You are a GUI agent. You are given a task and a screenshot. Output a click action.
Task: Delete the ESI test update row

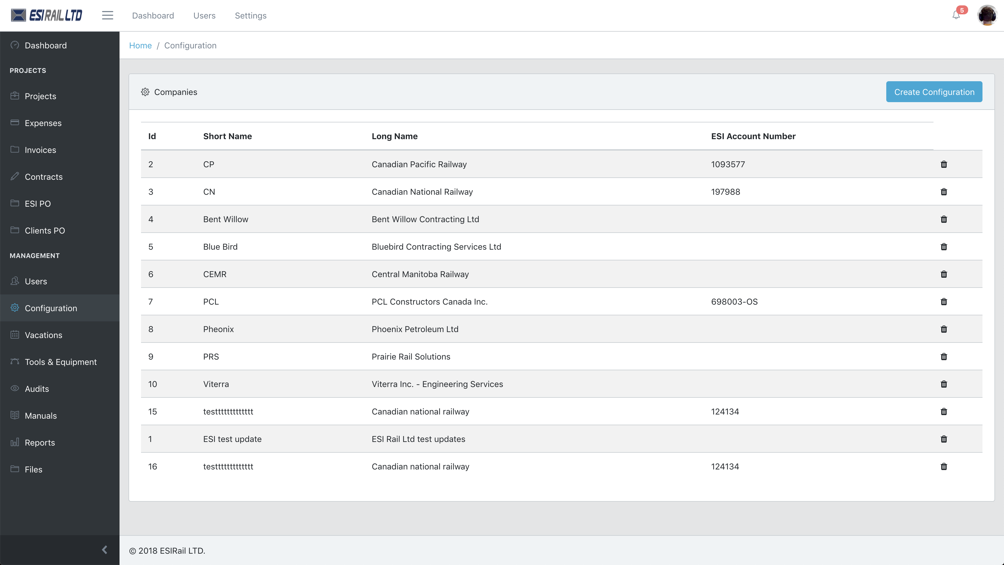pyautogui.click(x=944, y=439)
